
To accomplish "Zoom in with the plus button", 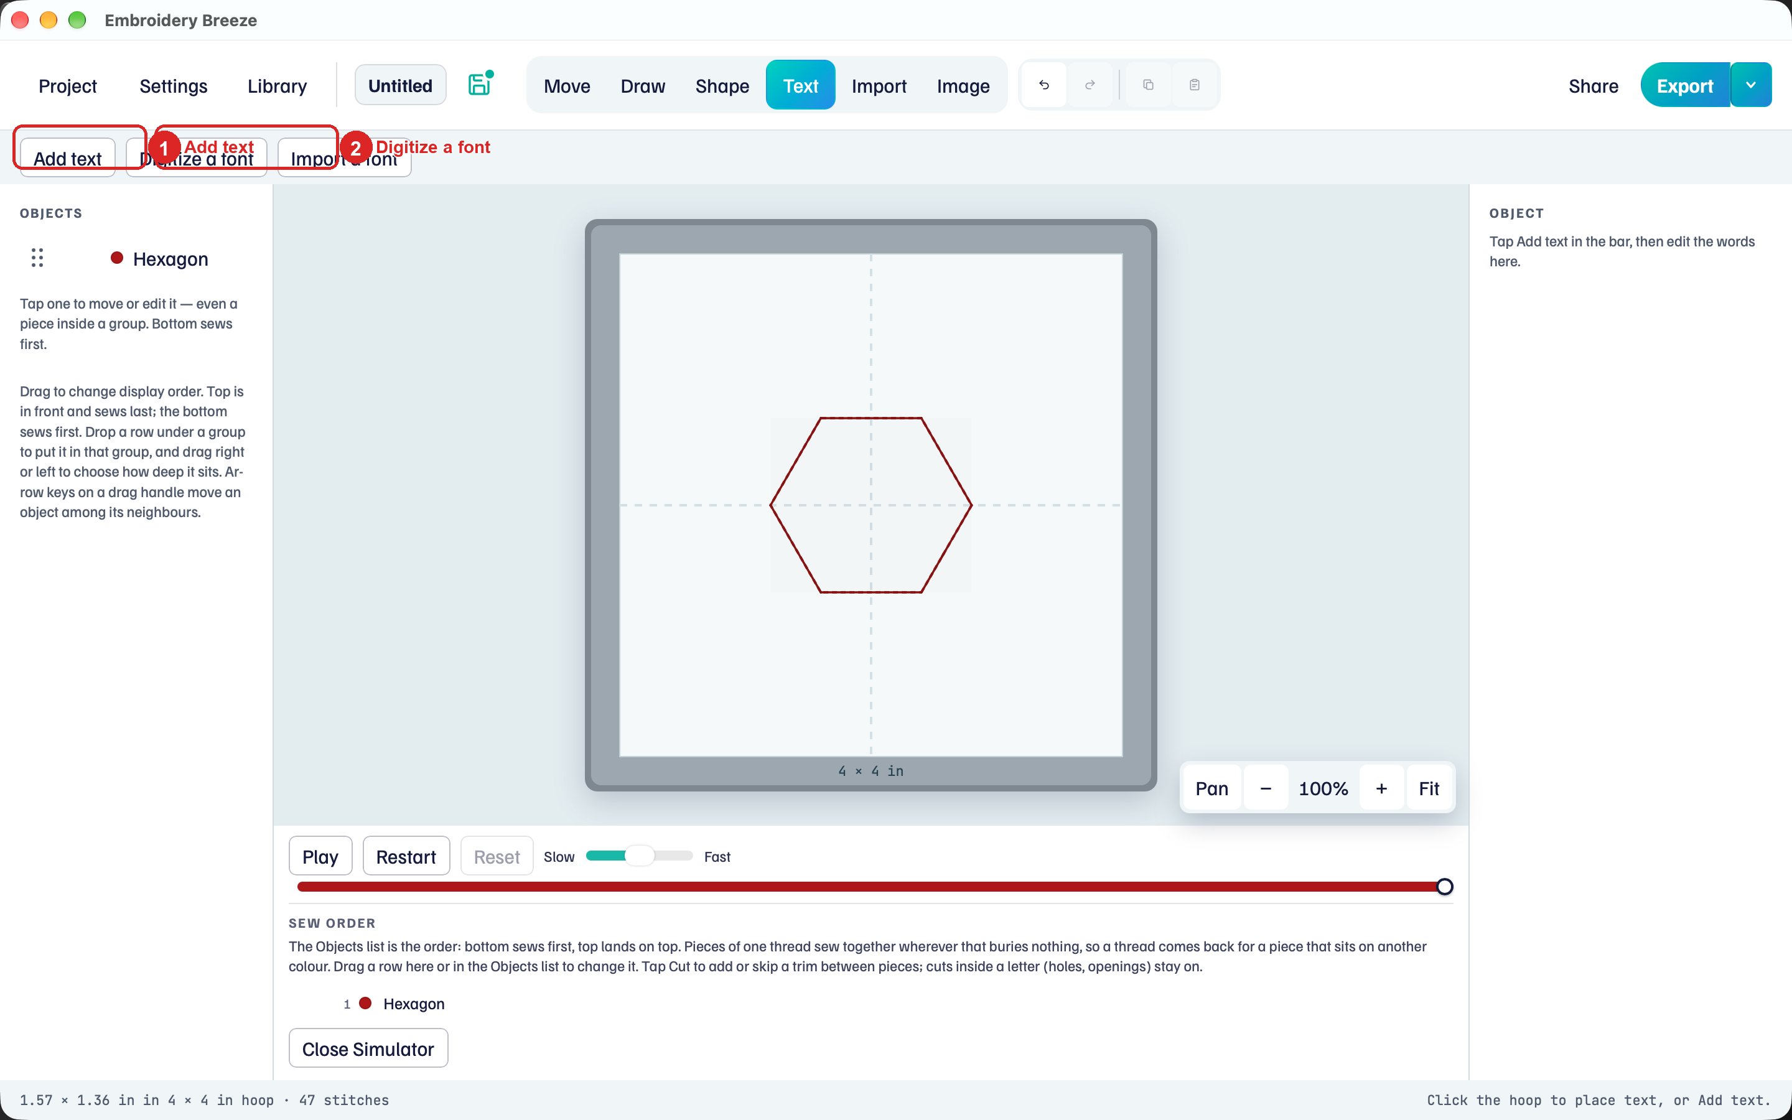I will coord(1381,788).
